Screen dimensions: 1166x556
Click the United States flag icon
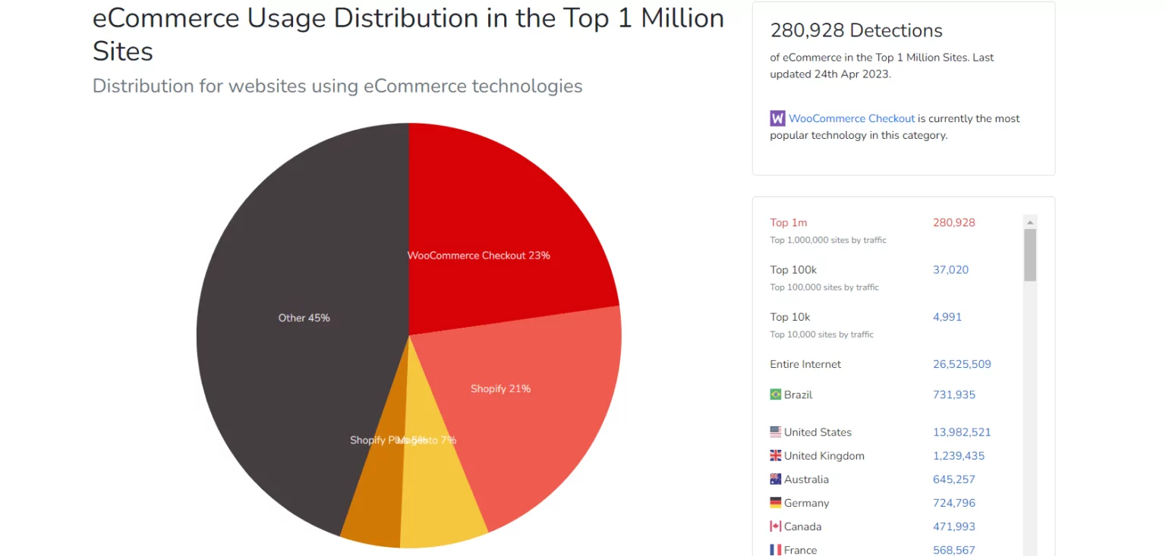pos(775,432)
